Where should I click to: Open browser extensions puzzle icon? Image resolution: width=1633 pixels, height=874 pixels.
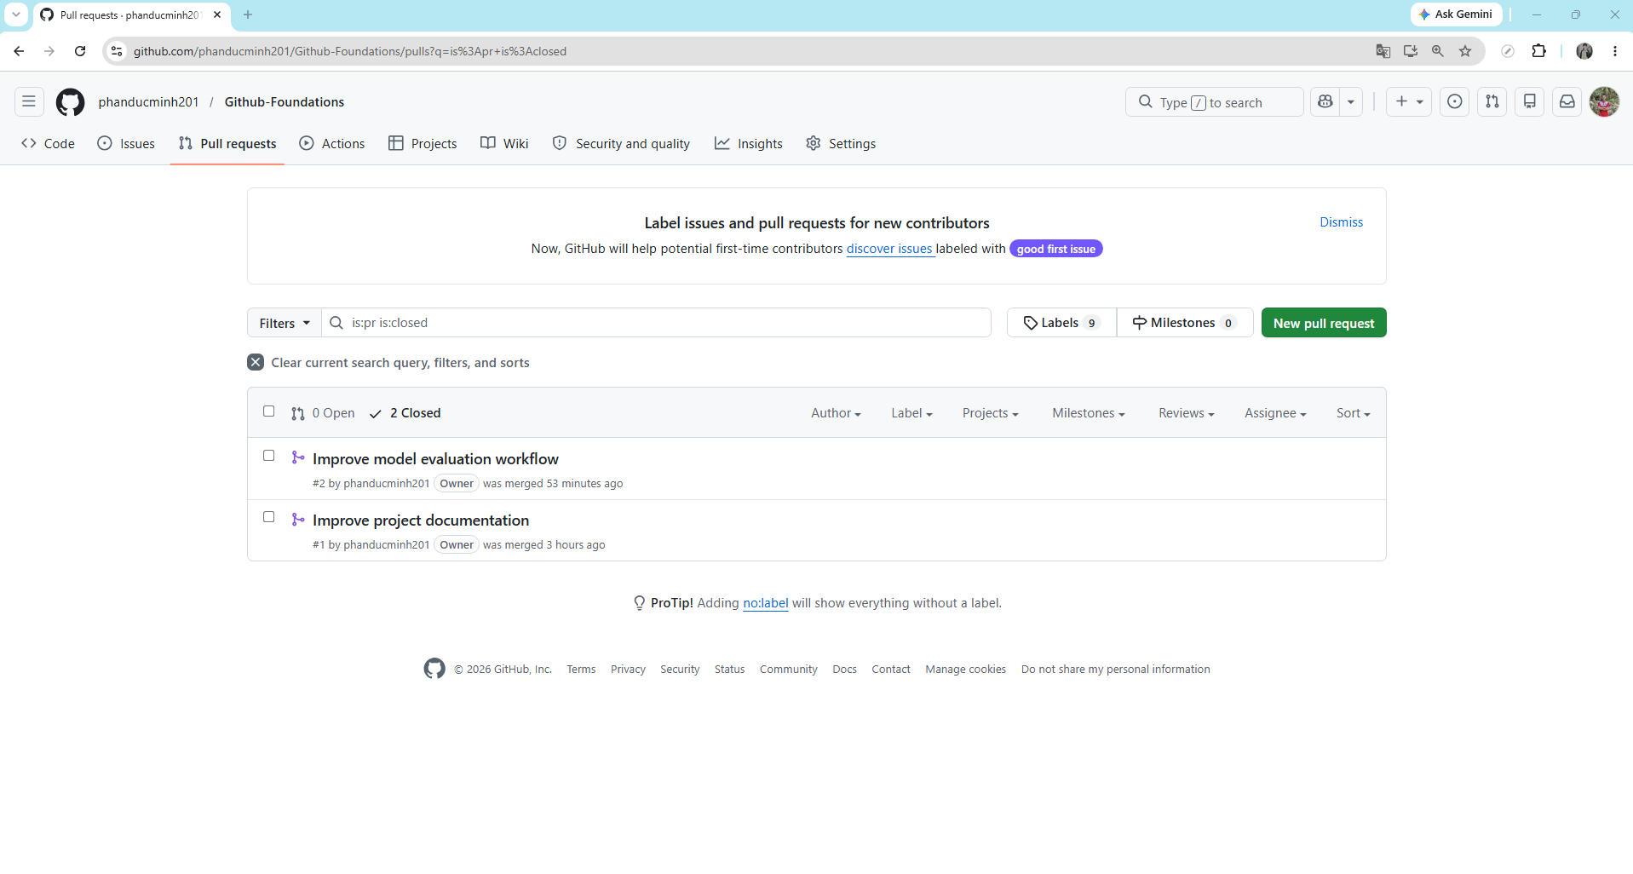tap(1538, 51)
